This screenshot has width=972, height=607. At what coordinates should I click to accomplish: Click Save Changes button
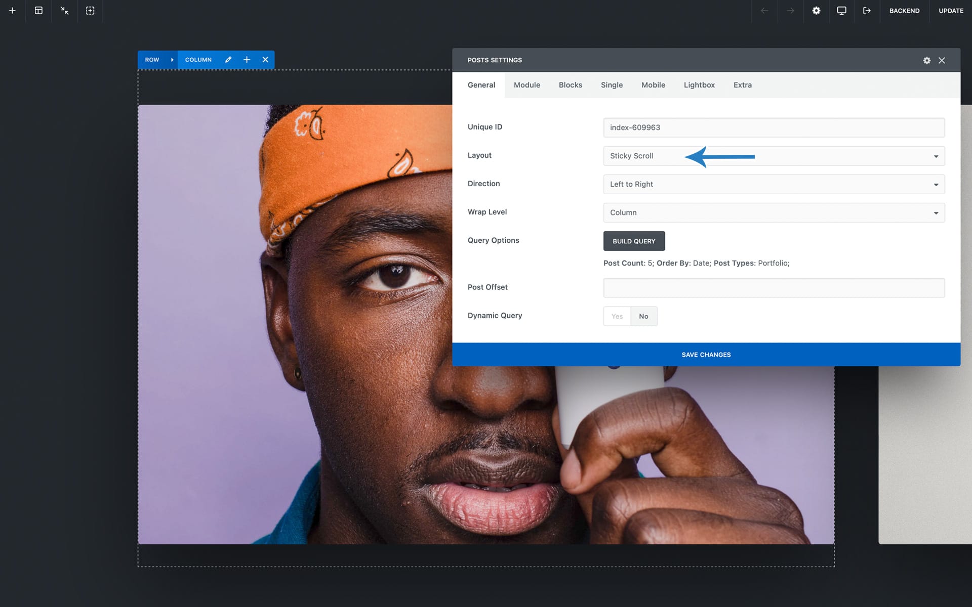point(706,355)
